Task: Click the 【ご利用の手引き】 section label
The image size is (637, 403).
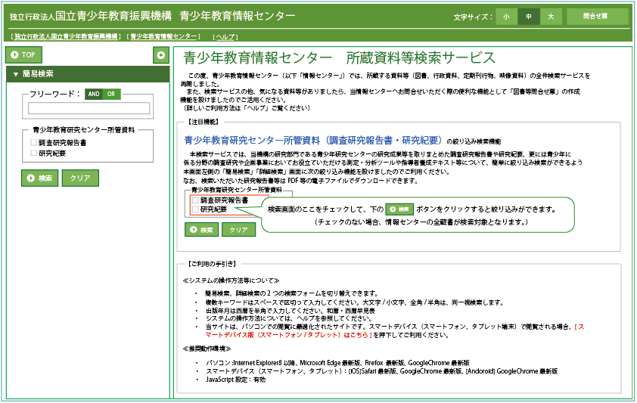Action: pos(212,264)
